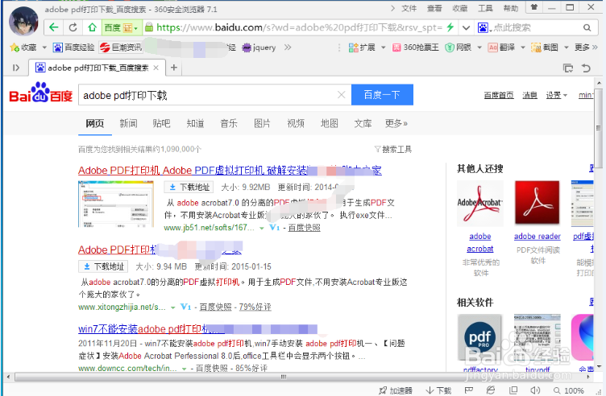Open the 收藏 favorites star button

(x=23, y=47)
